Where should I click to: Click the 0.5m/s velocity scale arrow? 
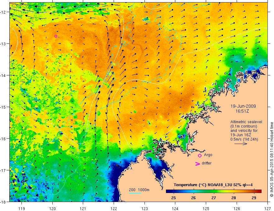pos(241,144)
